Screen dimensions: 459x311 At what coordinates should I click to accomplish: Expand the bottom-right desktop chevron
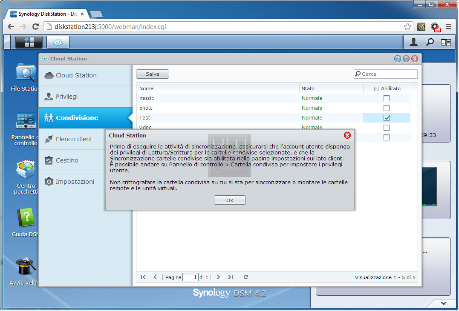click(x=444, y=303)
